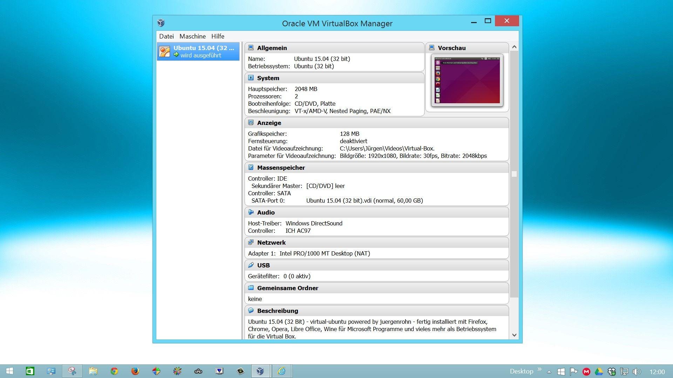Click the Ubuntu preview thumbnail
Screen dimensions: 673x378
click(467, 80)
